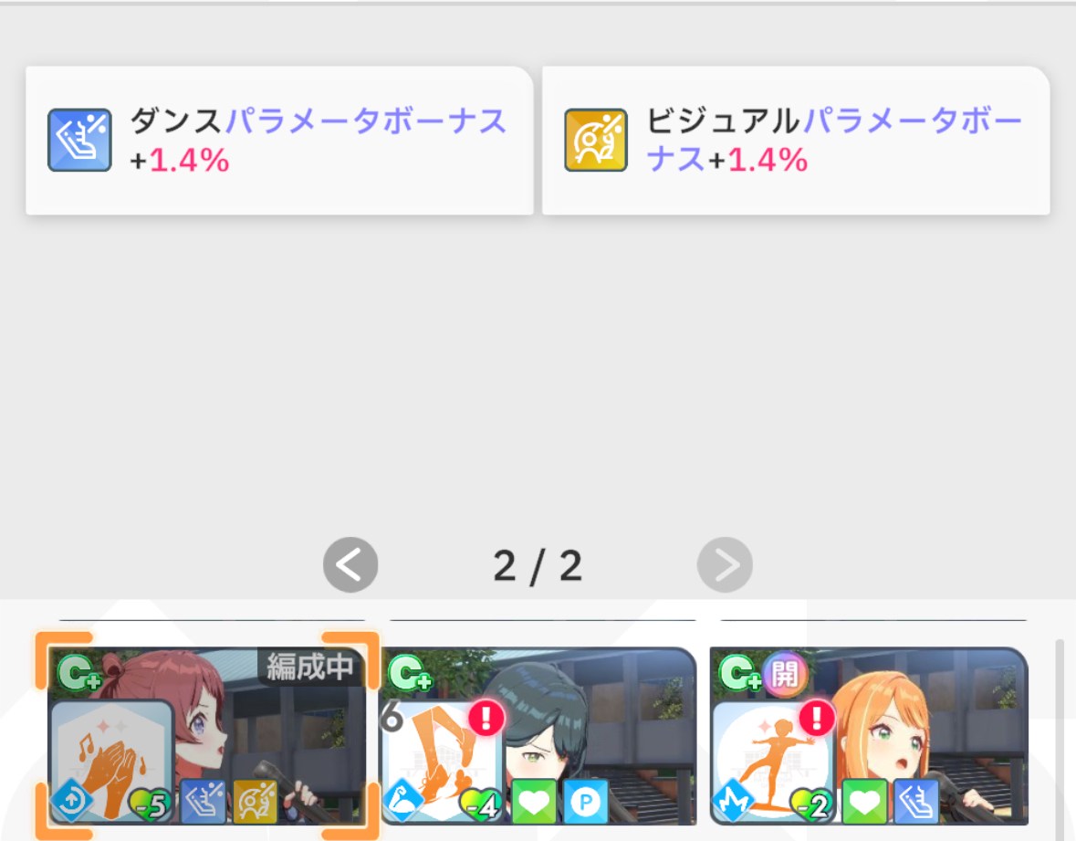Click the ダンスパラメータボーナス +1.4% panel

tap(279, 140)
